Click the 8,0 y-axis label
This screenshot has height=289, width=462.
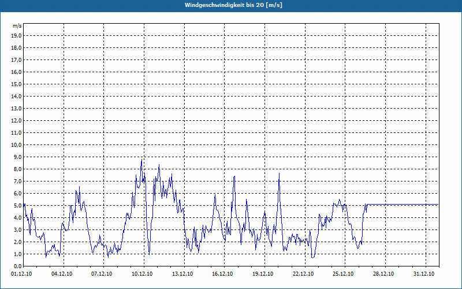18,169
